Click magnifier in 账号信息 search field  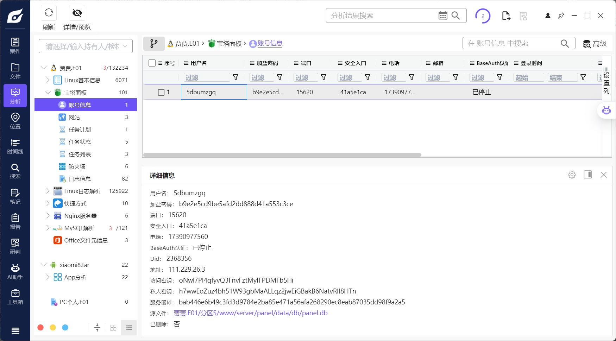coord(565,43)
